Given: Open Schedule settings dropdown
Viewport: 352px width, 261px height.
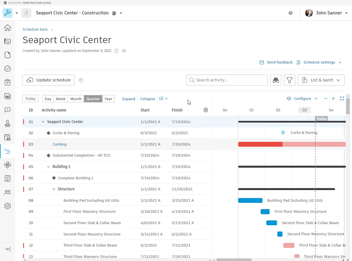Looking at the screenshot, I should pyautogui.click(x=319, y=62).
